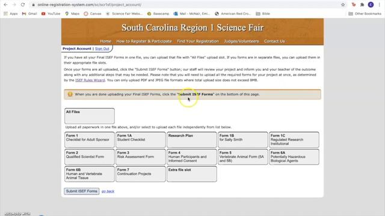
Task: Open the Maps bookmark
Action: click(72, 14)
